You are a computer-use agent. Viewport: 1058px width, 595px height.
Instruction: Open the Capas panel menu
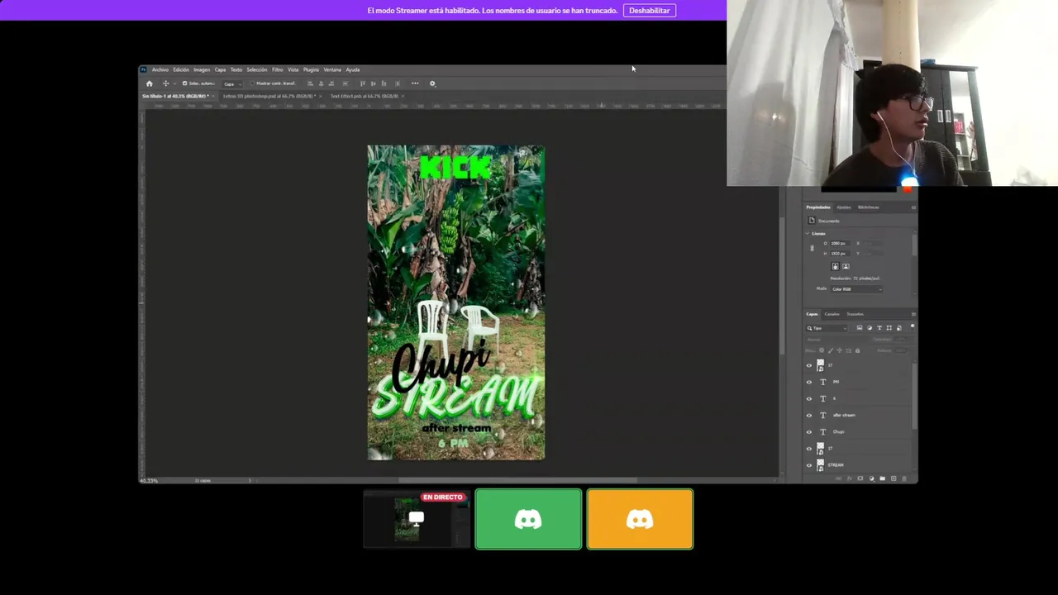coord(913,314)
